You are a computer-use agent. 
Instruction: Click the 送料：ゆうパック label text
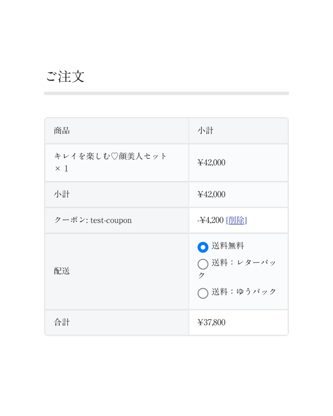[x=244, y=292]
